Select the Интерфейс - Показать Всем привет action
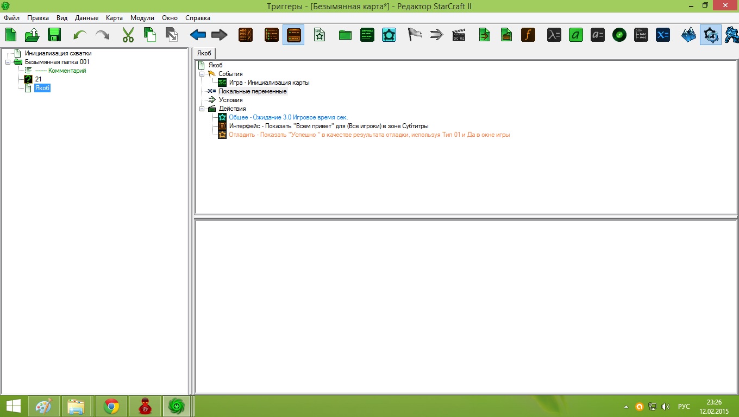 [x=329, y=126]
